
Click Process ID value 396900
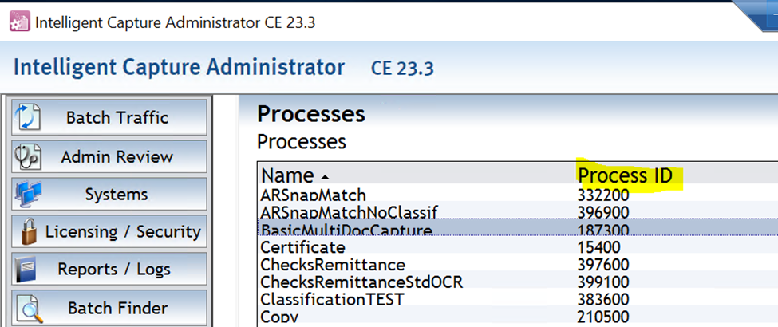[x=603, y=212]
